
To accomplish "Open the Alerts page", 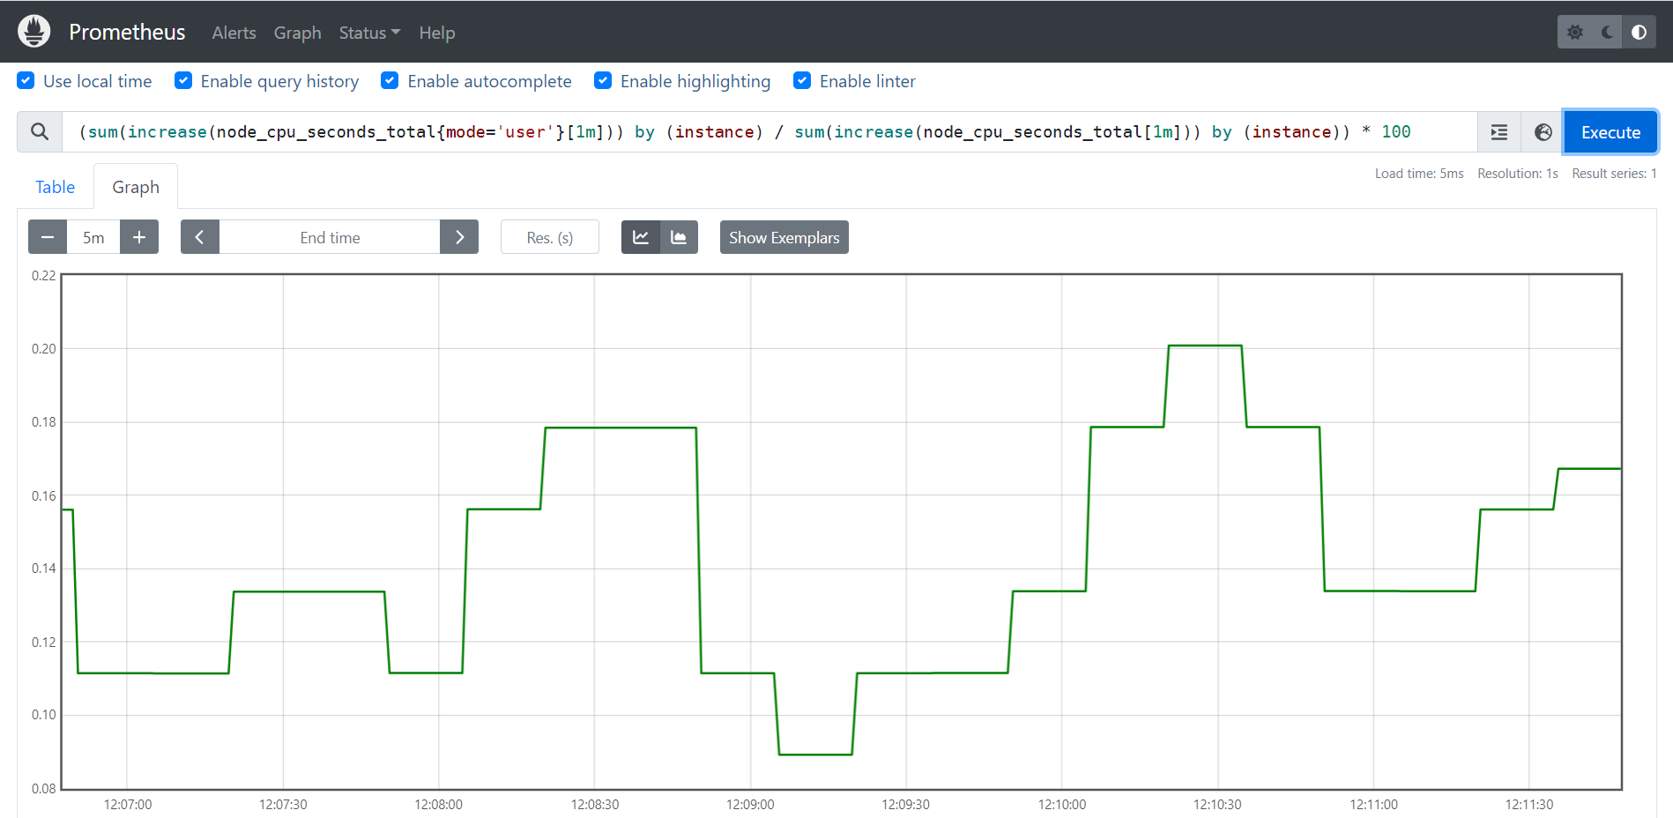I will (234, 33).
